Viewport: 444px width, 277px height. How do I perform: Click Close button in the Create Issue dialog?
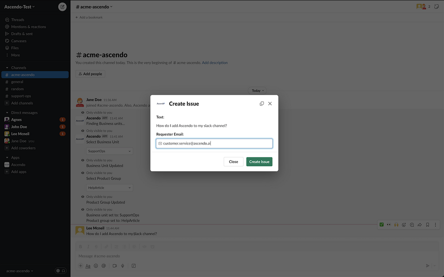click(234, 162)
